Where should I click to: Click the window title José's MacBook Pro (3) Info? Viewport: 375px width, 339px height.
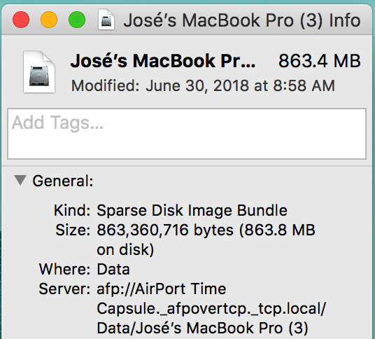point(242,20)
